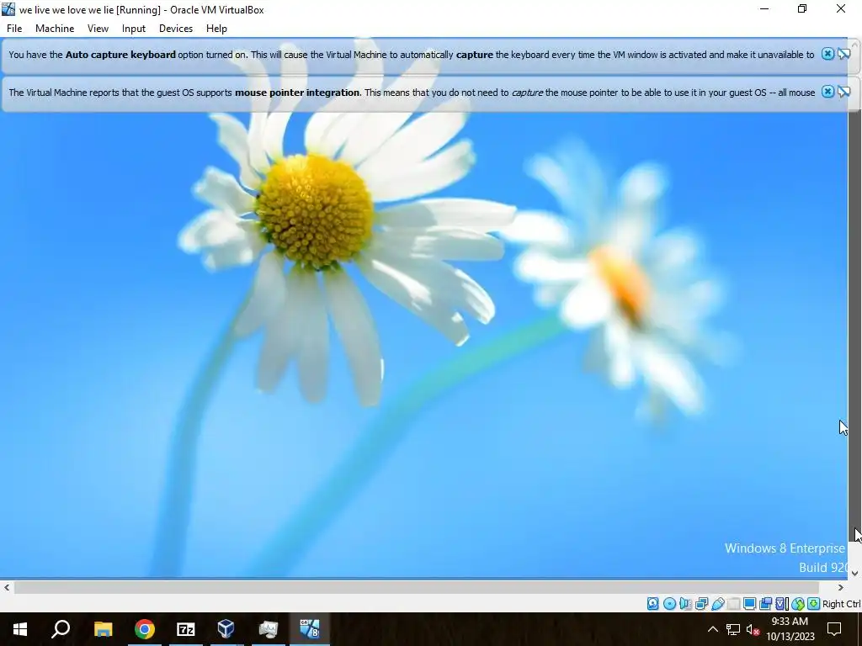
Task: Click the mouse integration status icon
Action: (x=798, y=604)
